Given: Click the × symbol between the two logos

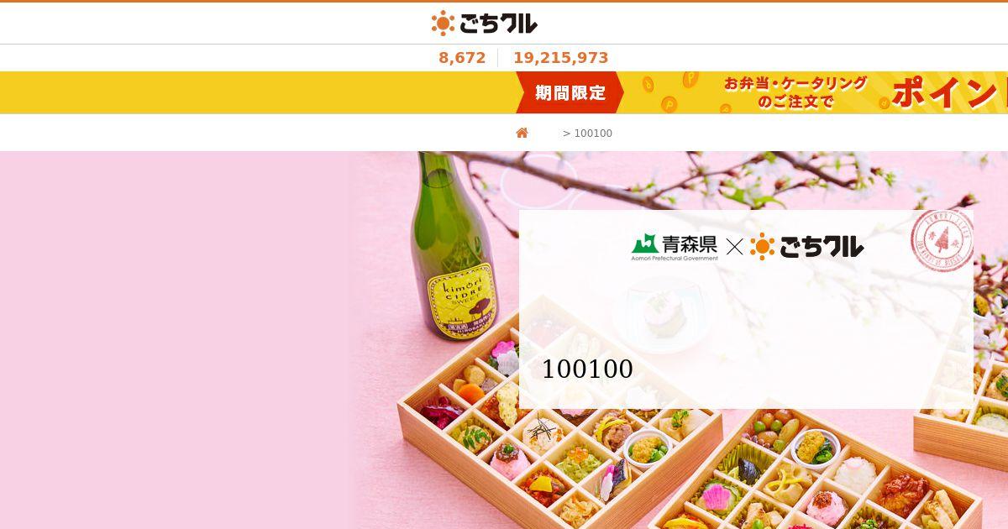Looking at the screenshot, I should coord(734,247).
